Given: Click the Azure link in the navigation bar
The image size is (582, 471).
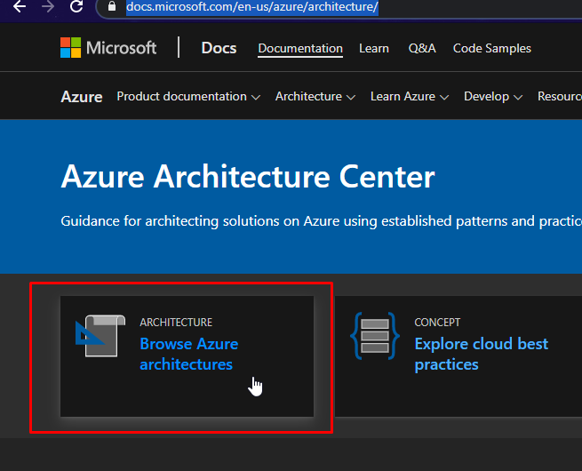Looking at the screenshot, I should pyautogui.click(x=82, y=97).
